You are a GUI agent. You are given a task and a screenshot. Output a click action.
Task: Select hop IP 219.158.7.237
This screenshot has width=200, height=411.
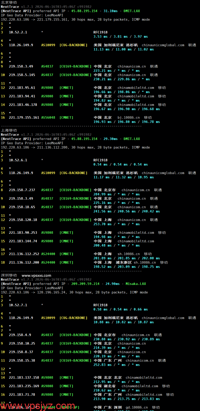pos(22,190)
